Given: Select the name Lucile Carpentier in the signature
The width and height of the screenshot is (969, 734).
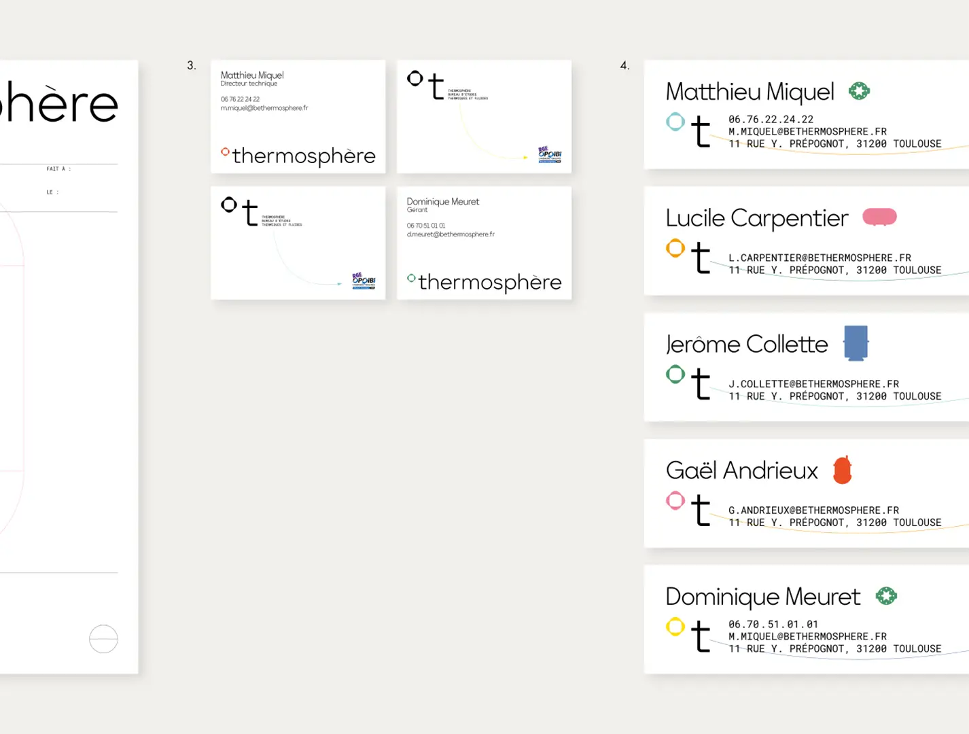Looking at the screenshot, I should point(757,218).
